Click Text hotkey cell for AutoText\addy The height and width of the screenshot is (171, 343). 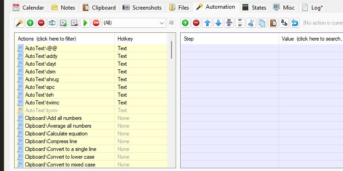(141, 56)
